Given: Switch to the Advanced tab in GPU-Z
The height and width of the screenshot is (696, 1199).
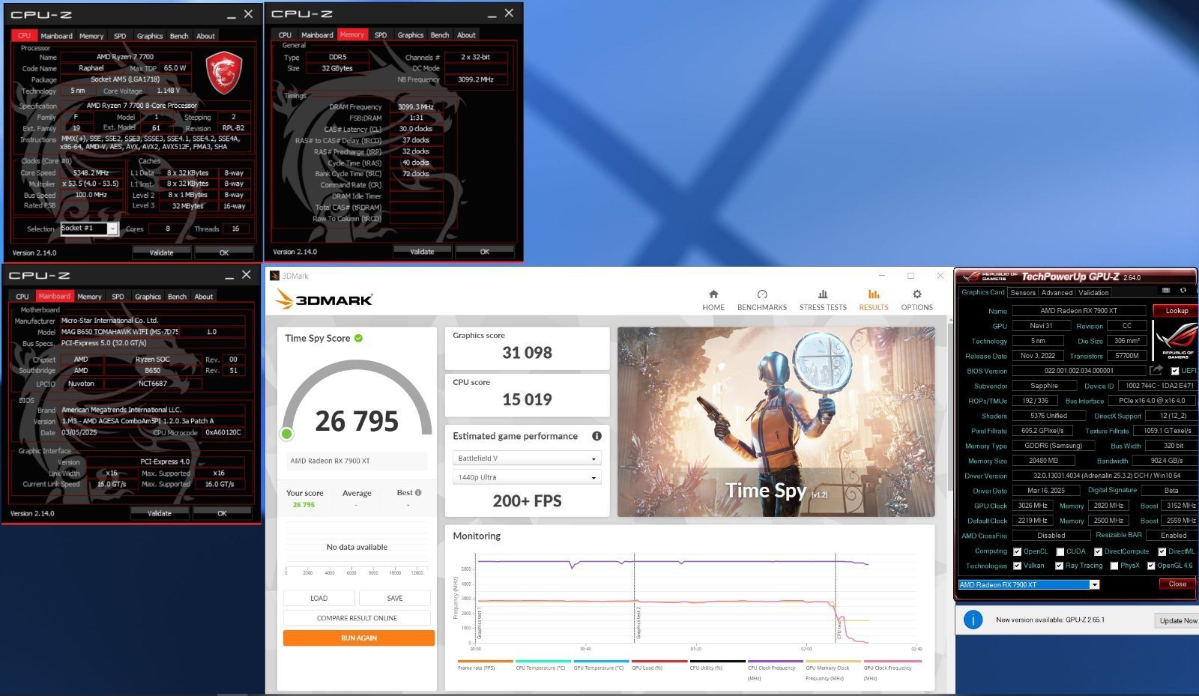Looking at the screenshot, I should coord(1057,293).
